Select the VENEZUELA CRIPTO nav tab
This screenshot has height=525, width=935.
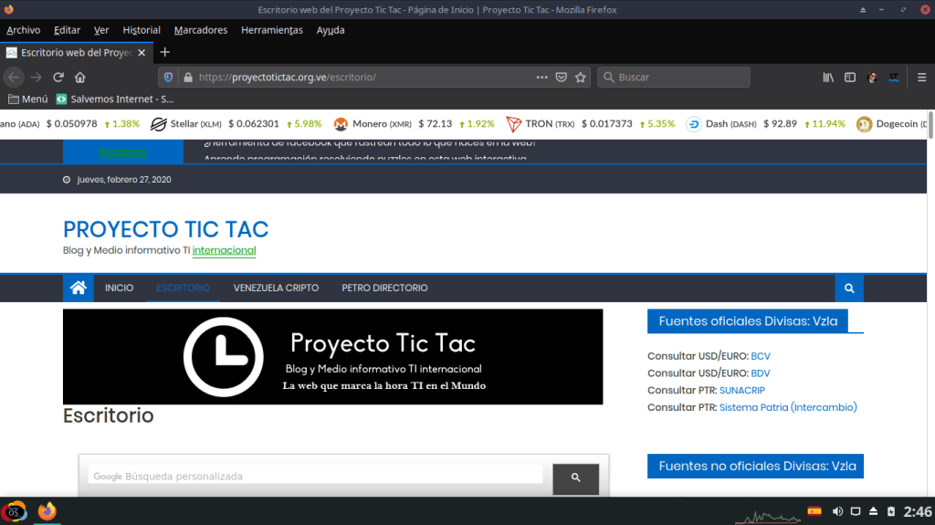click(x=276, y=288)
